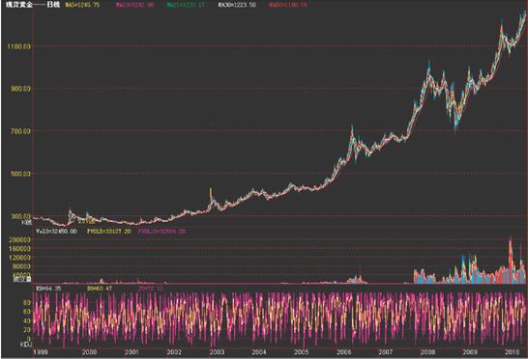The height and width of the screenshot is (359, 528).
Task: Click the 60 level on KDJ axis
Action: [x=27, y=312]
